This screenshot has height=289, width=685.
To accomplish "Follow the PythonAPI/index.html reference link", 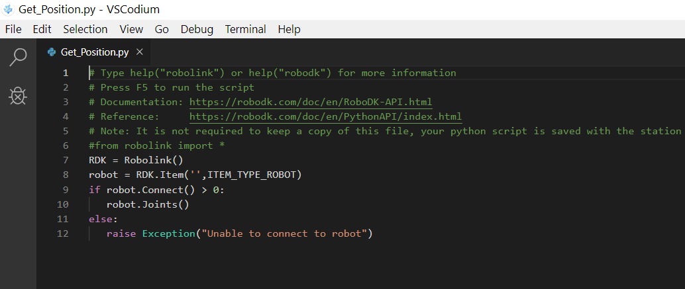I will (x=325, y=116).
